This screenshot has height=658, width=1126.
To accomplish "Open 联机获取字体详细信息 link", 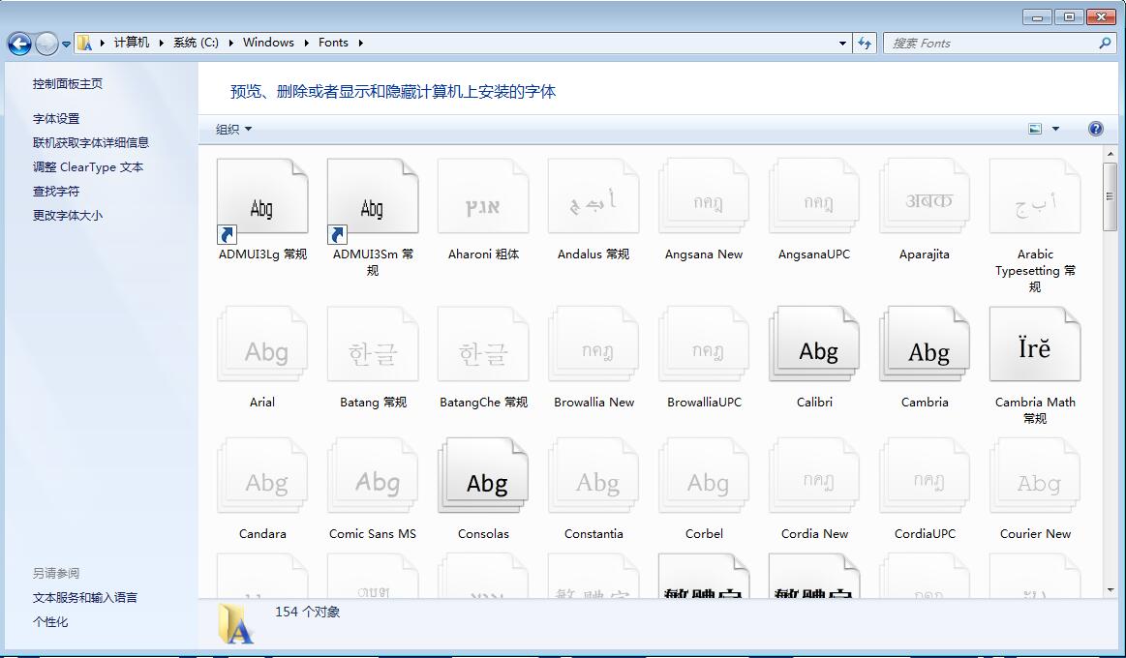I will point(91,143).
